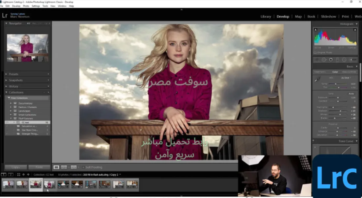
Task: Collapse the Tone Curve panel triangle
Action: pyautogui.click(x=356, y=141)
